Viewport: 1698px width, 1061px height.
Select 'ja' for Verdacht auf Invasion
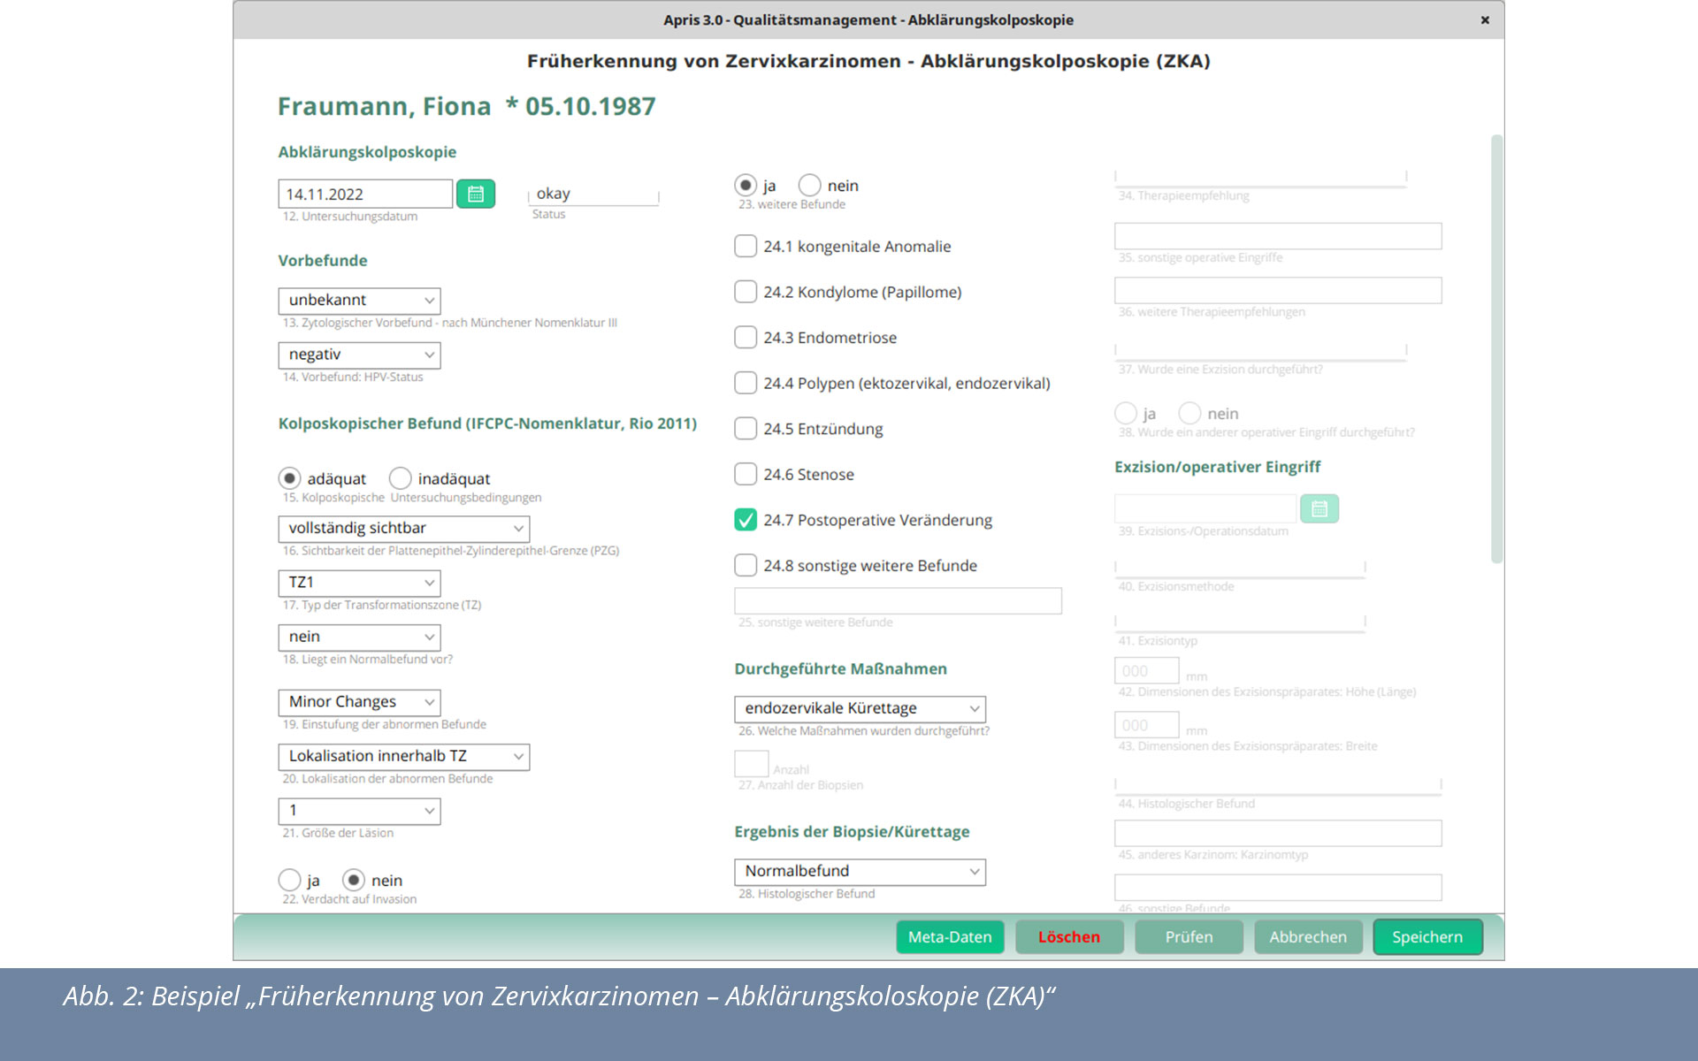coord(289,880)
